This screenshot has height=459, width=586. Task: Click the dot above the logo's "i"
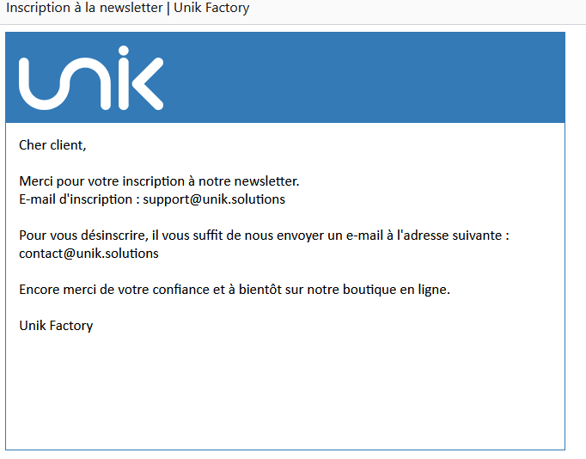point(123,52)
